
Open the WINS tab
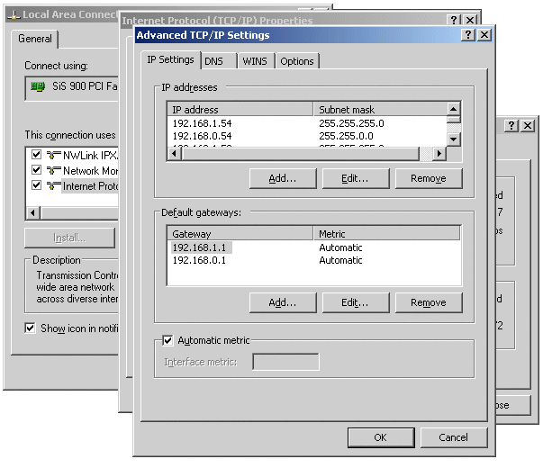tap(256, 61)
